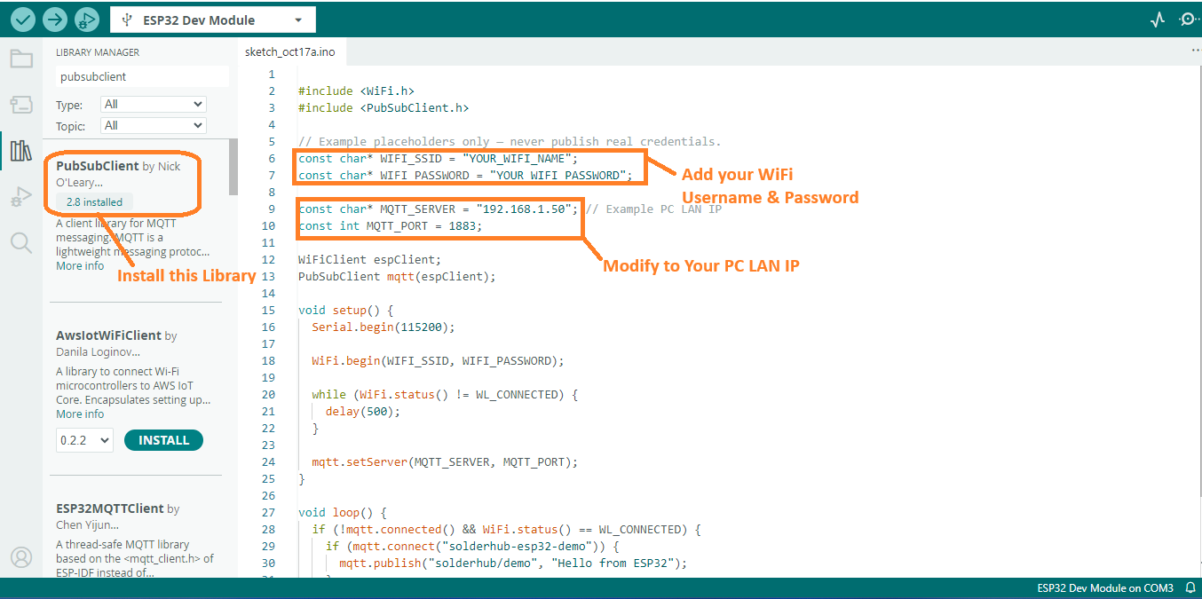
Task: Open More info for PubSubClient
Action: point(80,266)
